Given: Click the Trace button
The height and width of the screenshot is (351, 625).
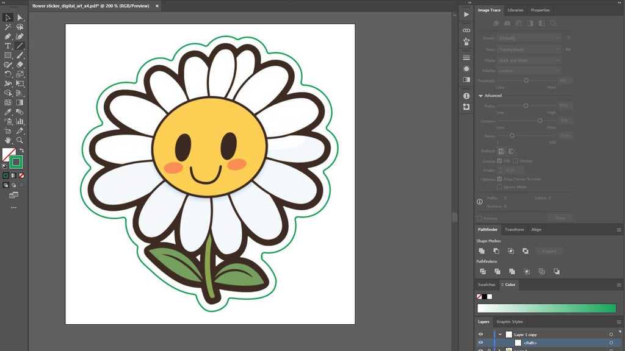Looking at the screenshot, I should pyautogui.click(x=560, y=218).
